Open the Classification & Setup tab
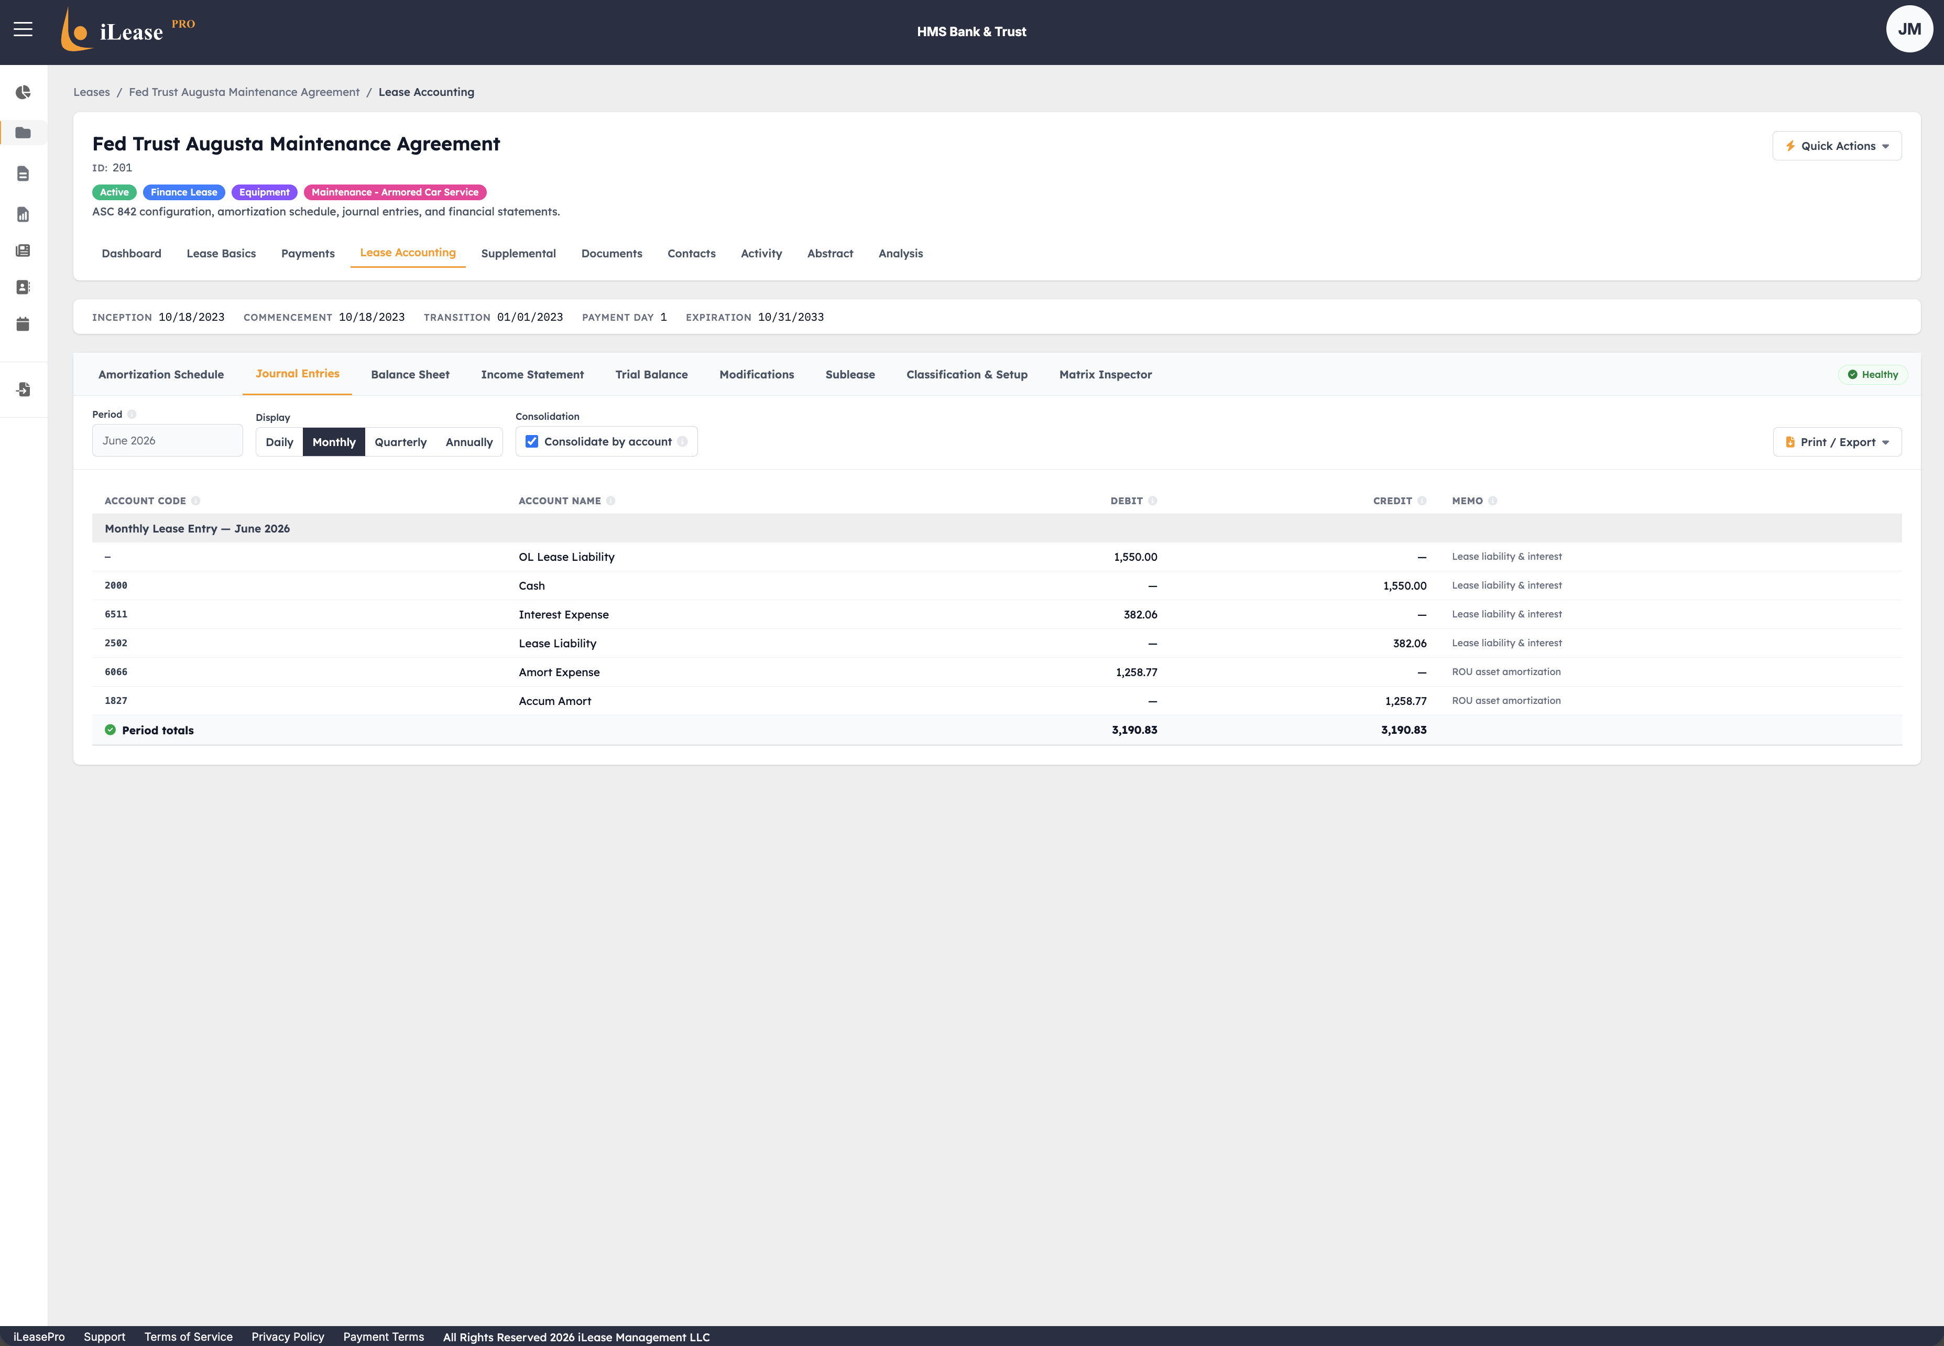The width and height of the screenshot is (1944, 1346). point(967,375)
